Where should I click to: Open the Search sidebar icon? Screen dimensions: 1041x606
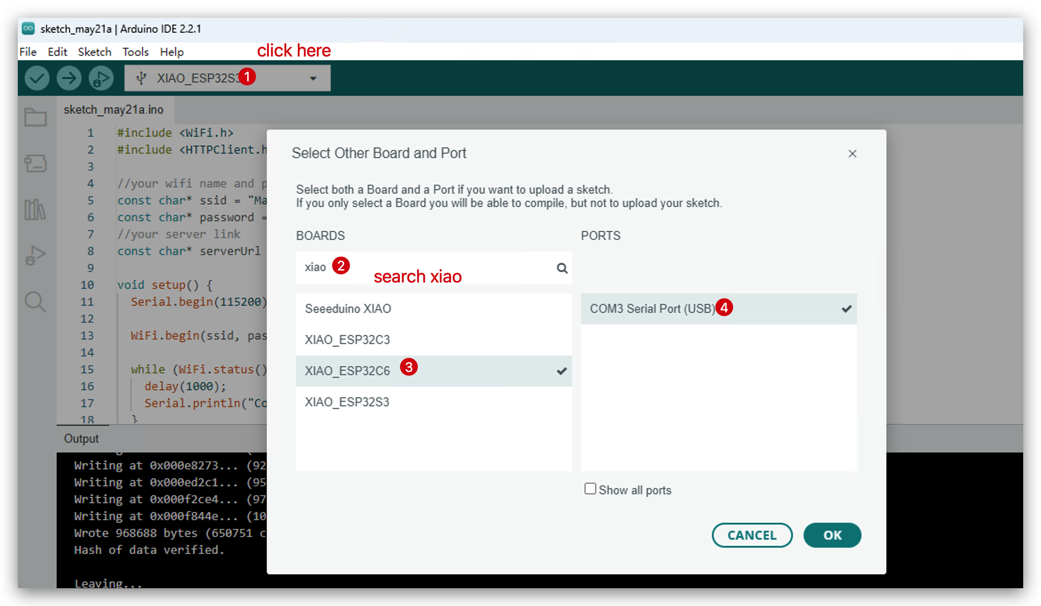pyautogui.click(x=36, y=302)
